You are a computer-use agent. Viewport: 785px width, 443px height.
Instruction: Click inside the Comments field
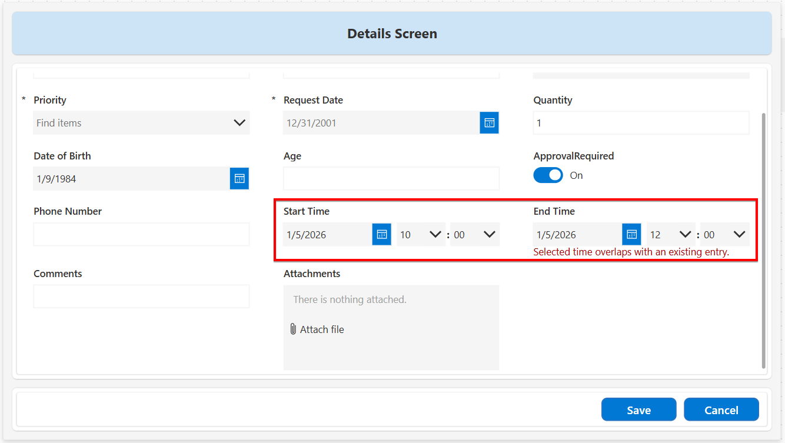(x=141, y=297)
